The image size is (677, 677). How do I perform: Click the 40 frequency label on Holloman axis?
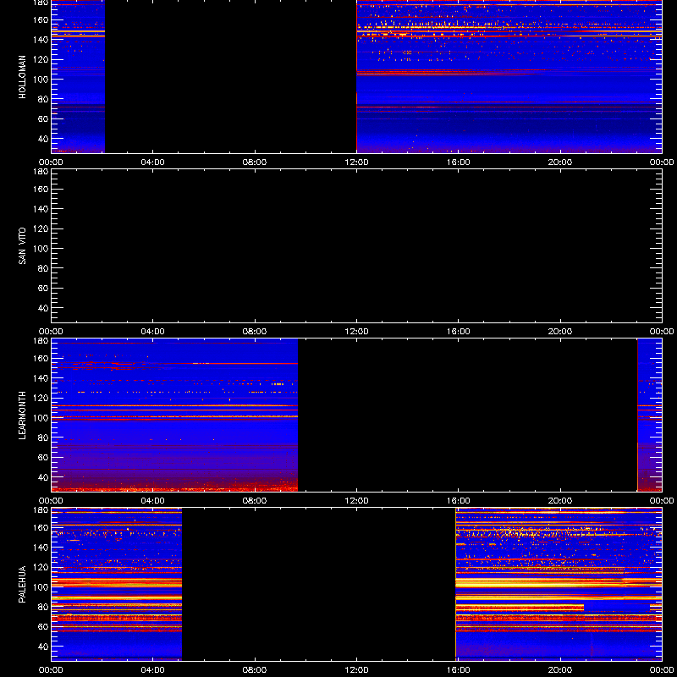click(43, 139)
